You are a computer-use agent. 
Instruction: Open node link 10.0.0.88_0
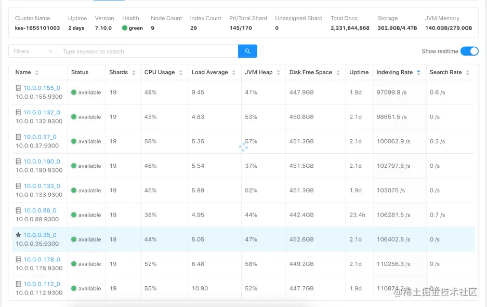click(40, 210)
